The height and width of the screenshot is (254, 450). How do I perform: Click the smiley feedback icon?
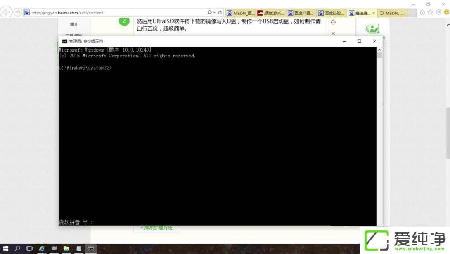coord(446,12)
